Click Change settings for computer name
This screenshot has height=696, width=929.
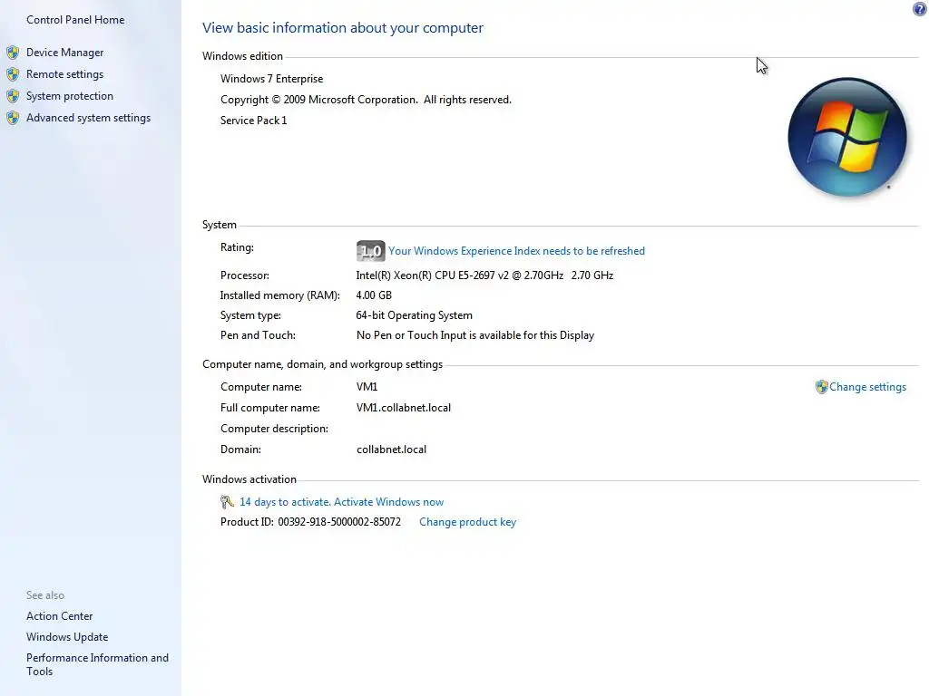867,387
